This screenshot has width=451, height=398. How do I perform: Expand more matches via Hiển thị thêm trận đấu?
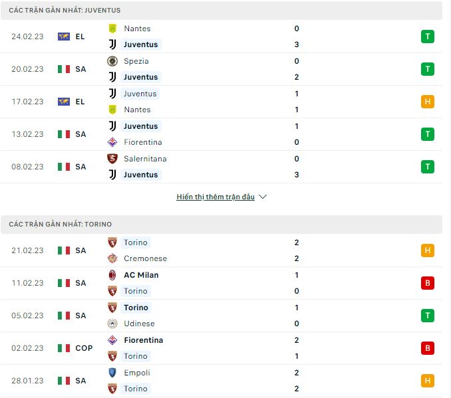click(x=216, y=197)
